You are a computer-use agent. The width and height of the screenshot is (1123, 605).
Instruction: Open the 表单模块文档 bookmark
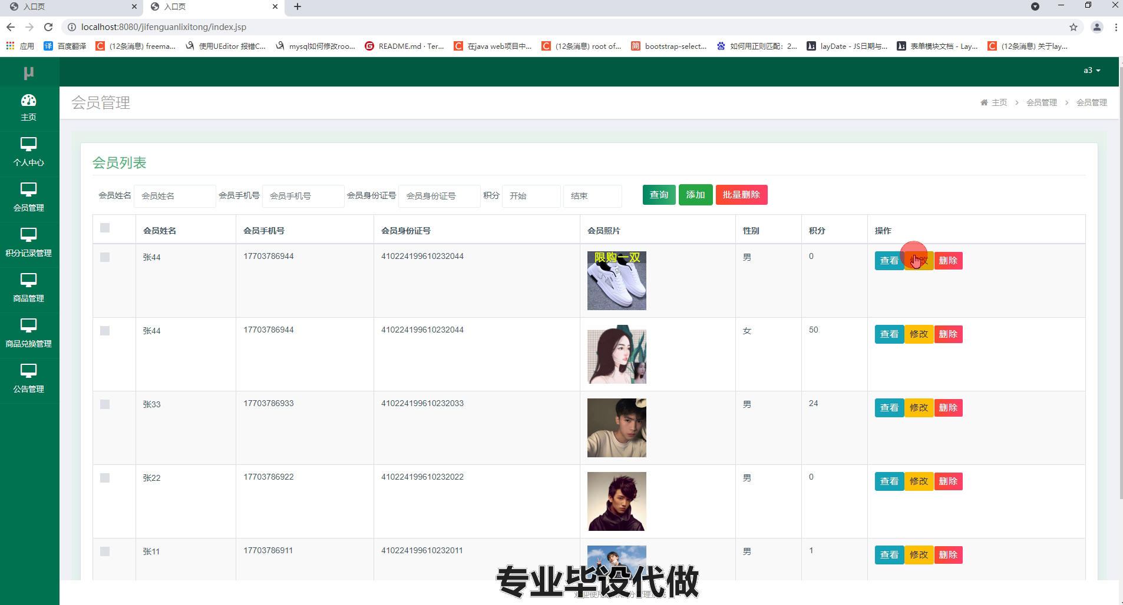[937, 46]
